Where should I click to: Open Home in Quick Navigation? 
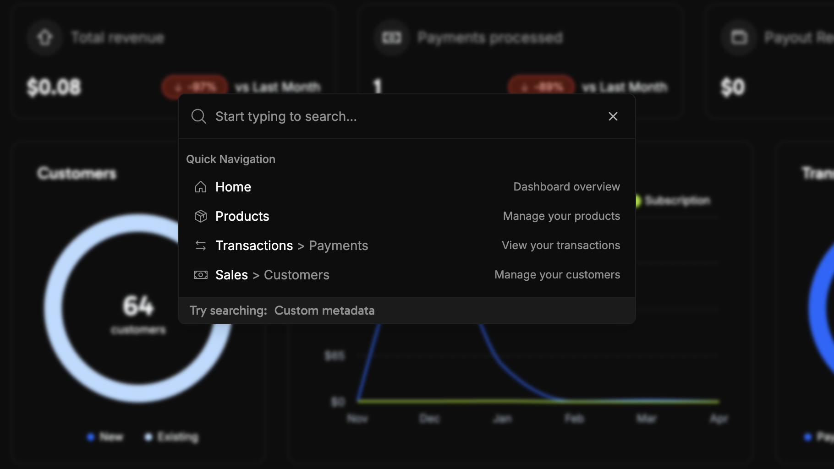[407, 187]
